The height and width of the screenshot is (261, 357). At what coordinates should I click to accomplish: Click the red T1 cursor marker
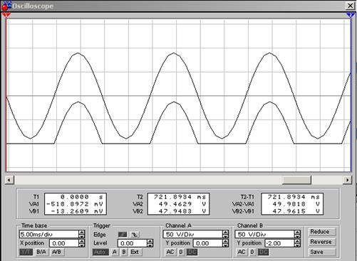[x=6, y=15]
